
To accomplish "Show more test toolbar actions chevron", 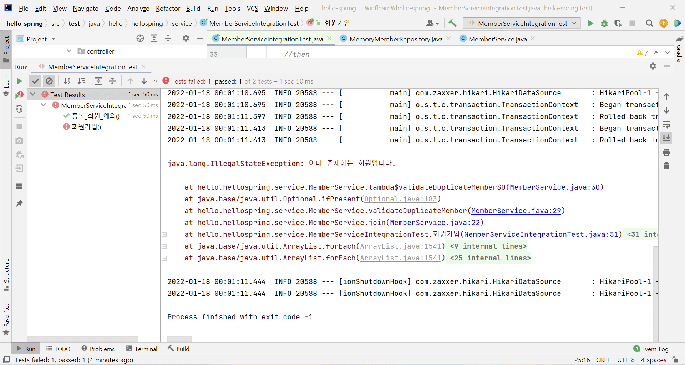I will (x=155, y=81).
